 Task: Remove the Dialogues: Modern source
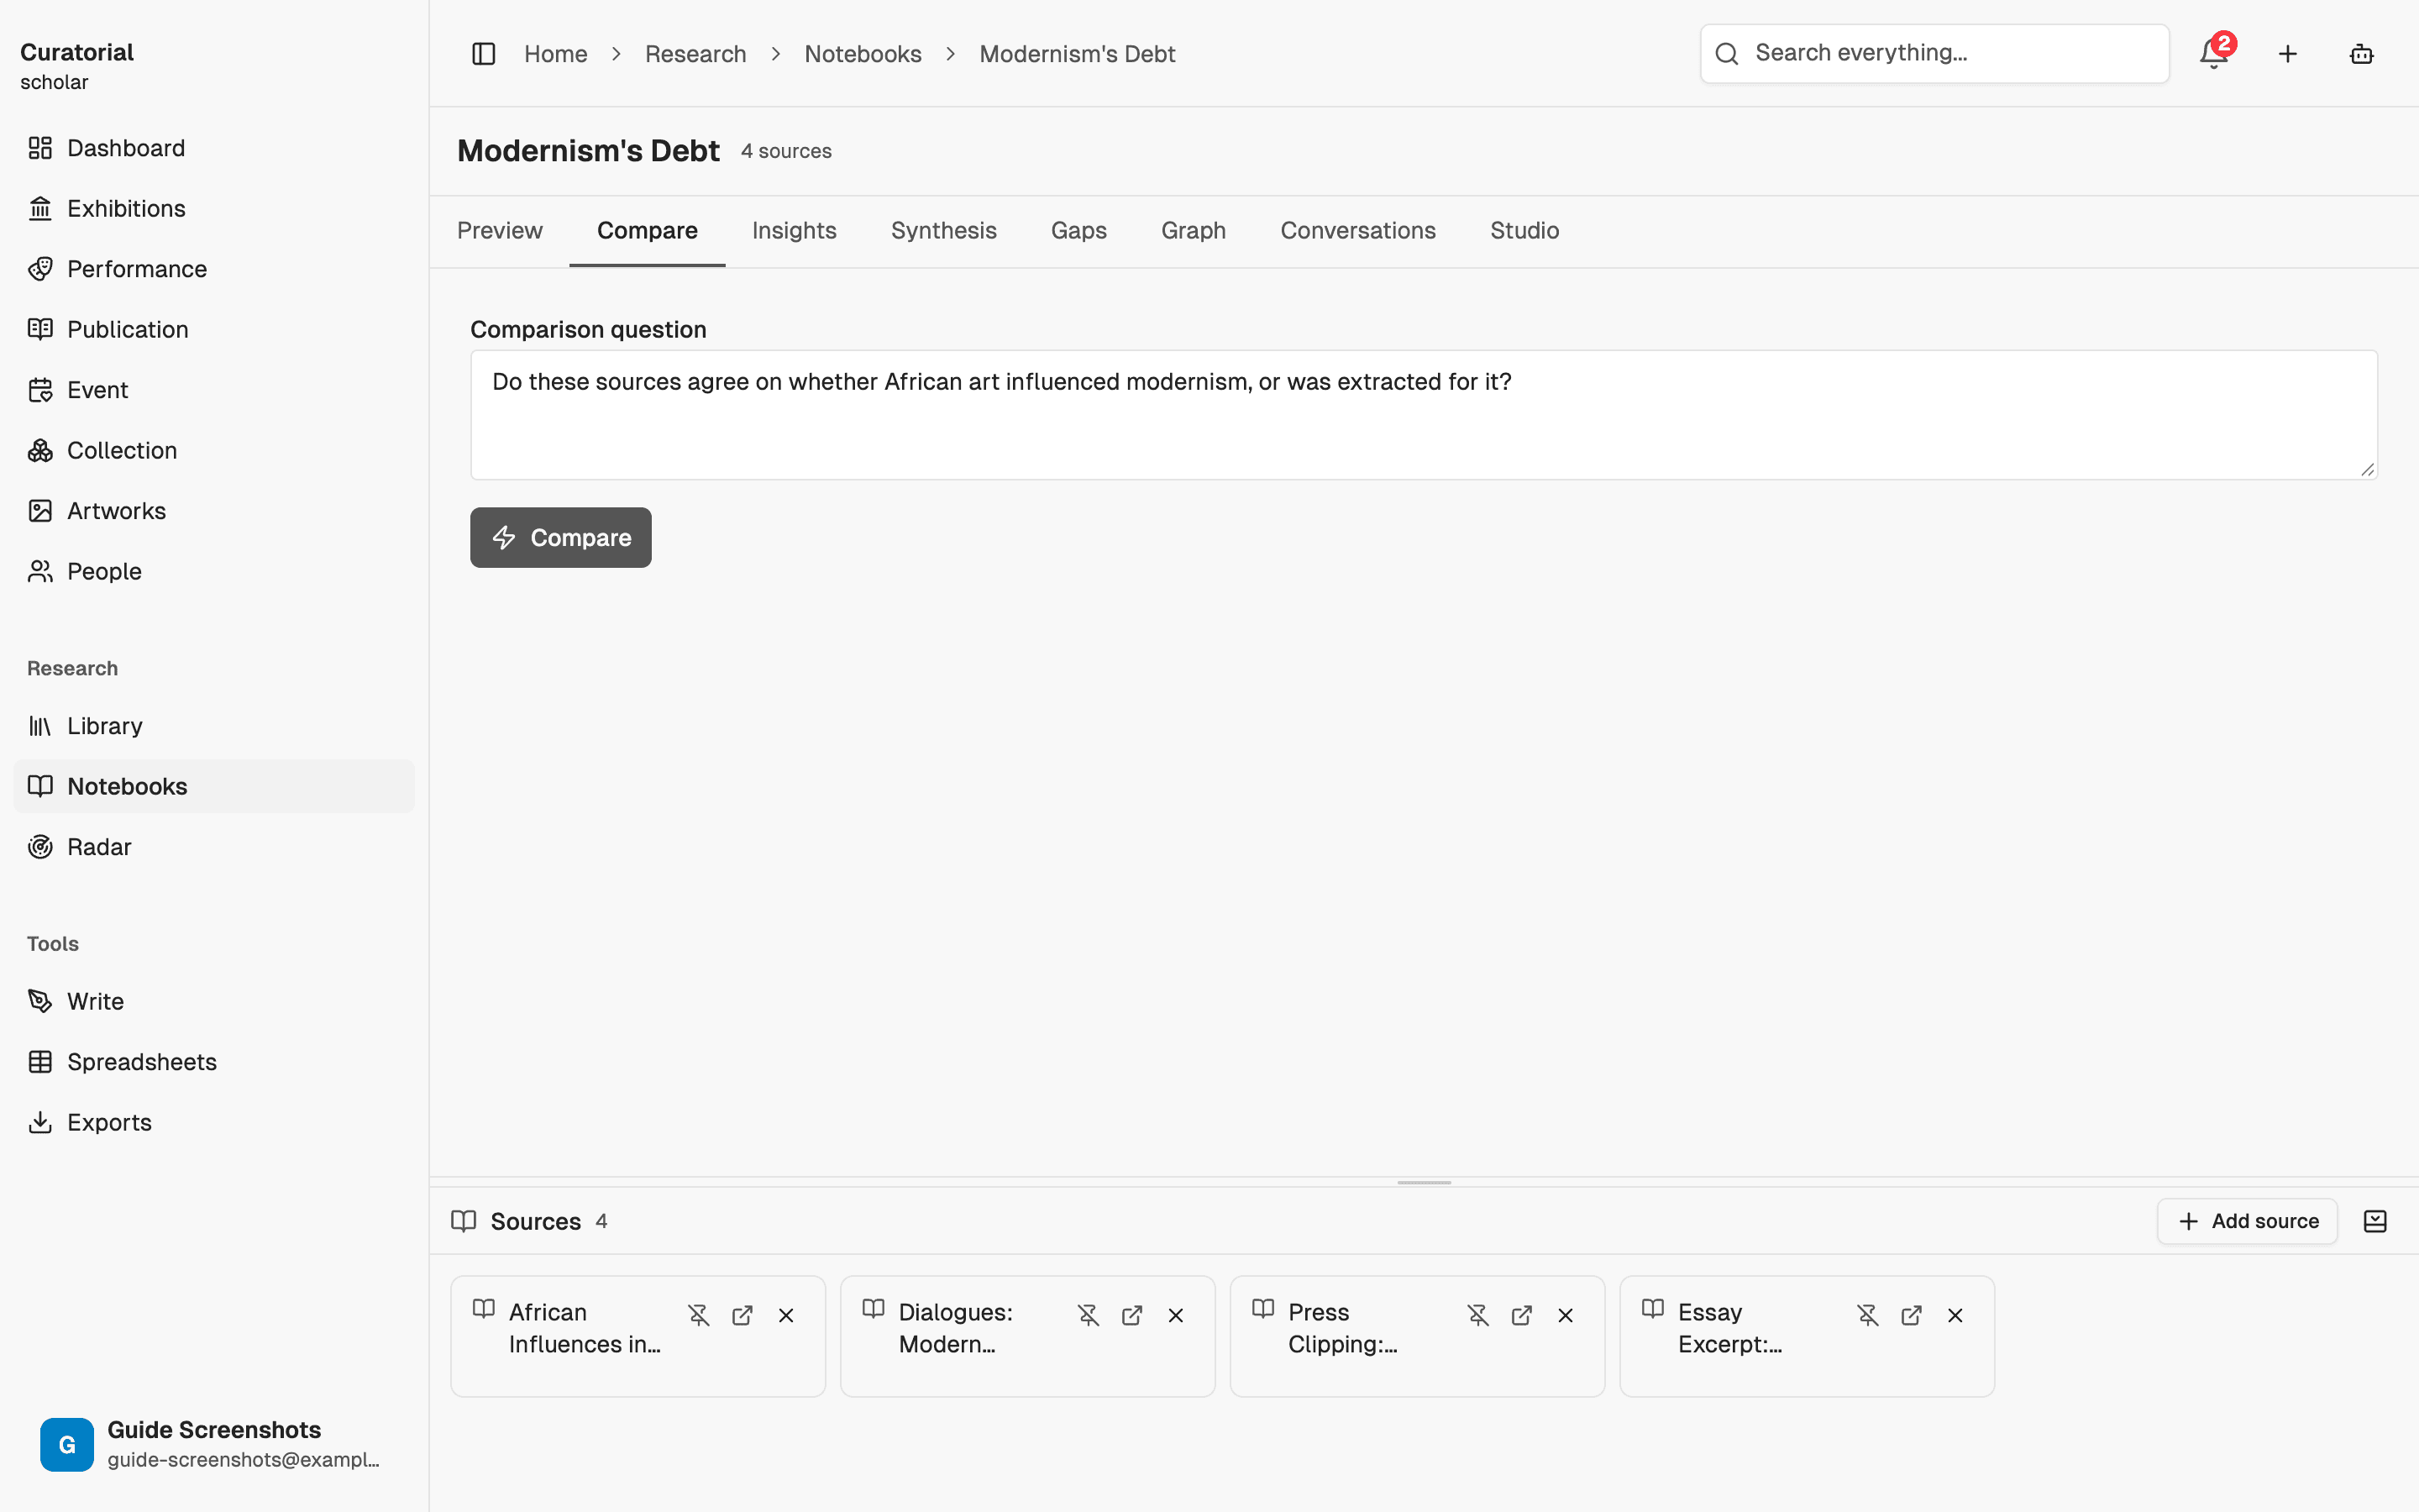[1177, 1315]
